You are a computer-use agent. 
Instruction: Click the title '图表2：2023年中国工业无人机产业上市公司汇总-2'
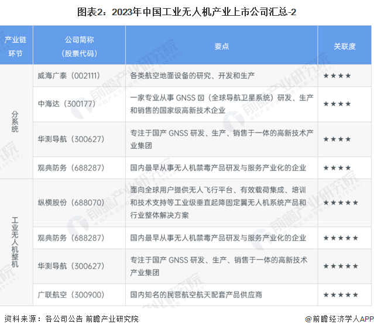[x=187, y=12]
